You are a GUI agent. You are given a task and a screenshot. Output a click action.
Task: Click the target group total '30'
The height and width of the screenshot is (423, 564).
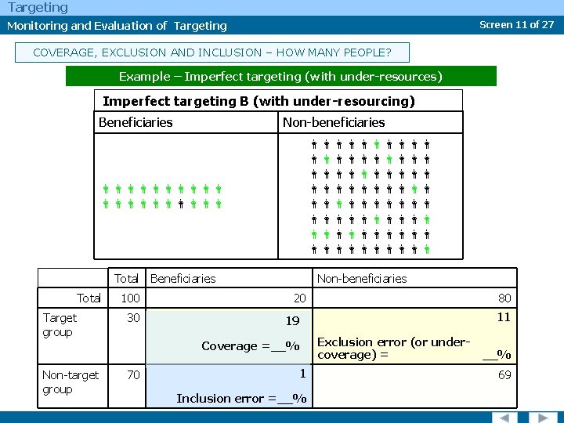[x=133, y=318]
